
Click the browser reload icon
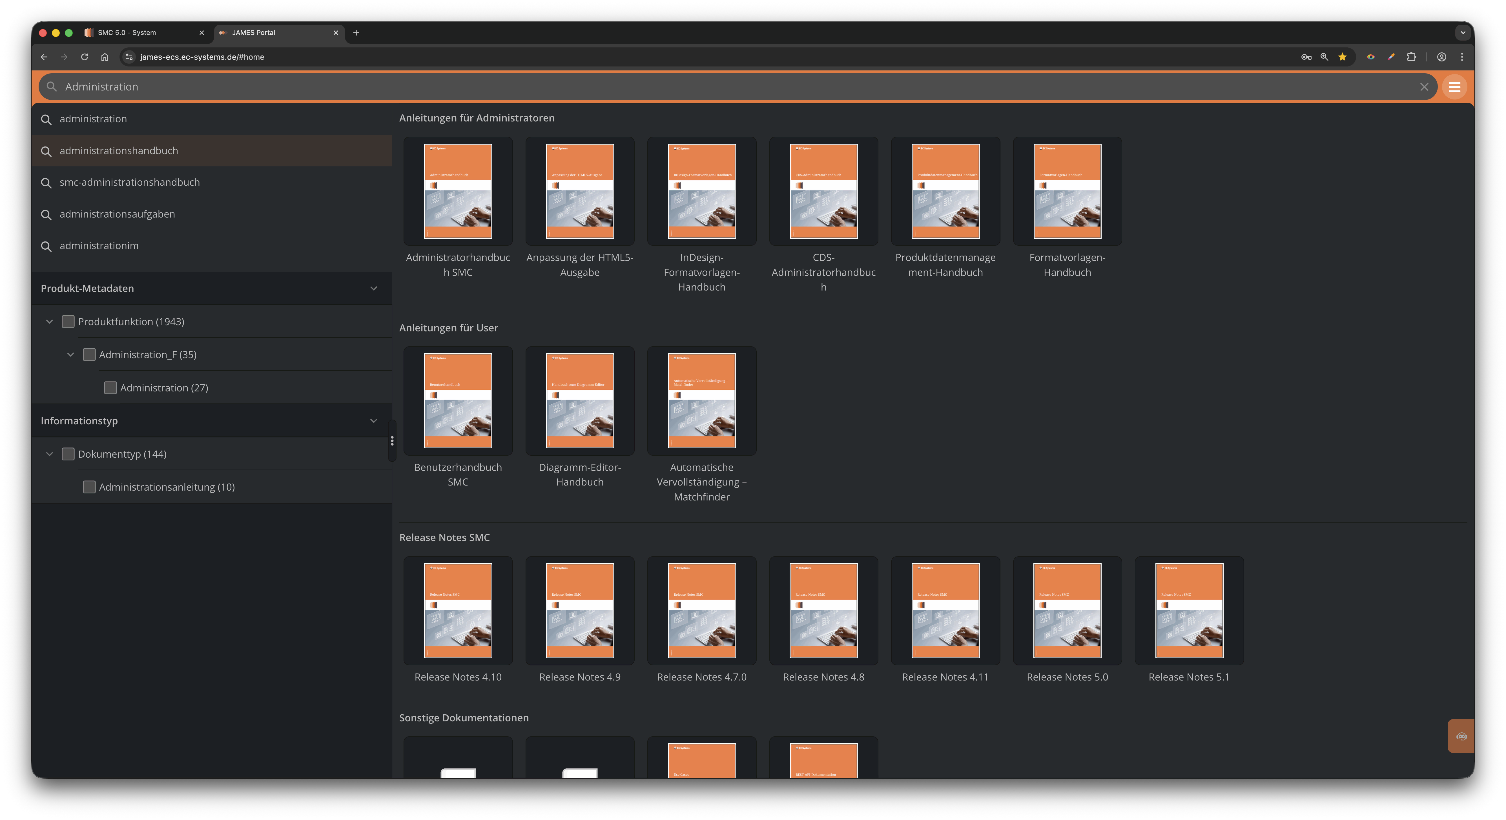point(84,57)
